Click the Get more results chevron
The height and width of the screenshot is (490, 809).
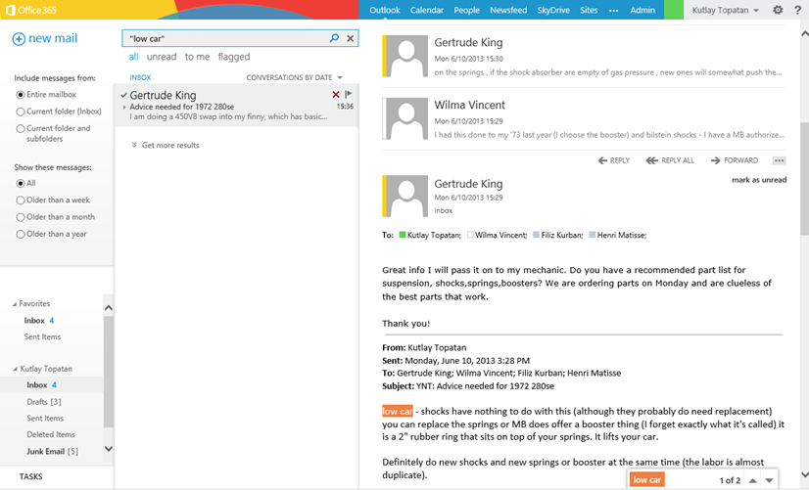[x=134, y=146]
